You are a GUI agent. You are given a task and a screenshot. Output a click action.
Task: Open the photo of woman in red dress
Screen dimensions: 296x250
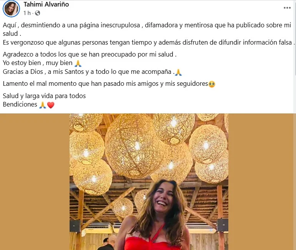pyautogui.click(x=149, y=182)
